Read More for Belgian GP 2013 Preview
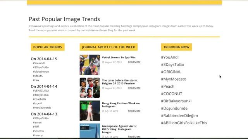This screenshot has width=248, height=139. tap(134, 88)
